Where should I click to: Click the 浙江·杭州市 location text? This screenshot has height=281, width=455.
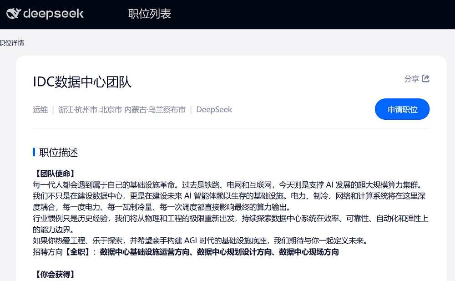(78, 110)
